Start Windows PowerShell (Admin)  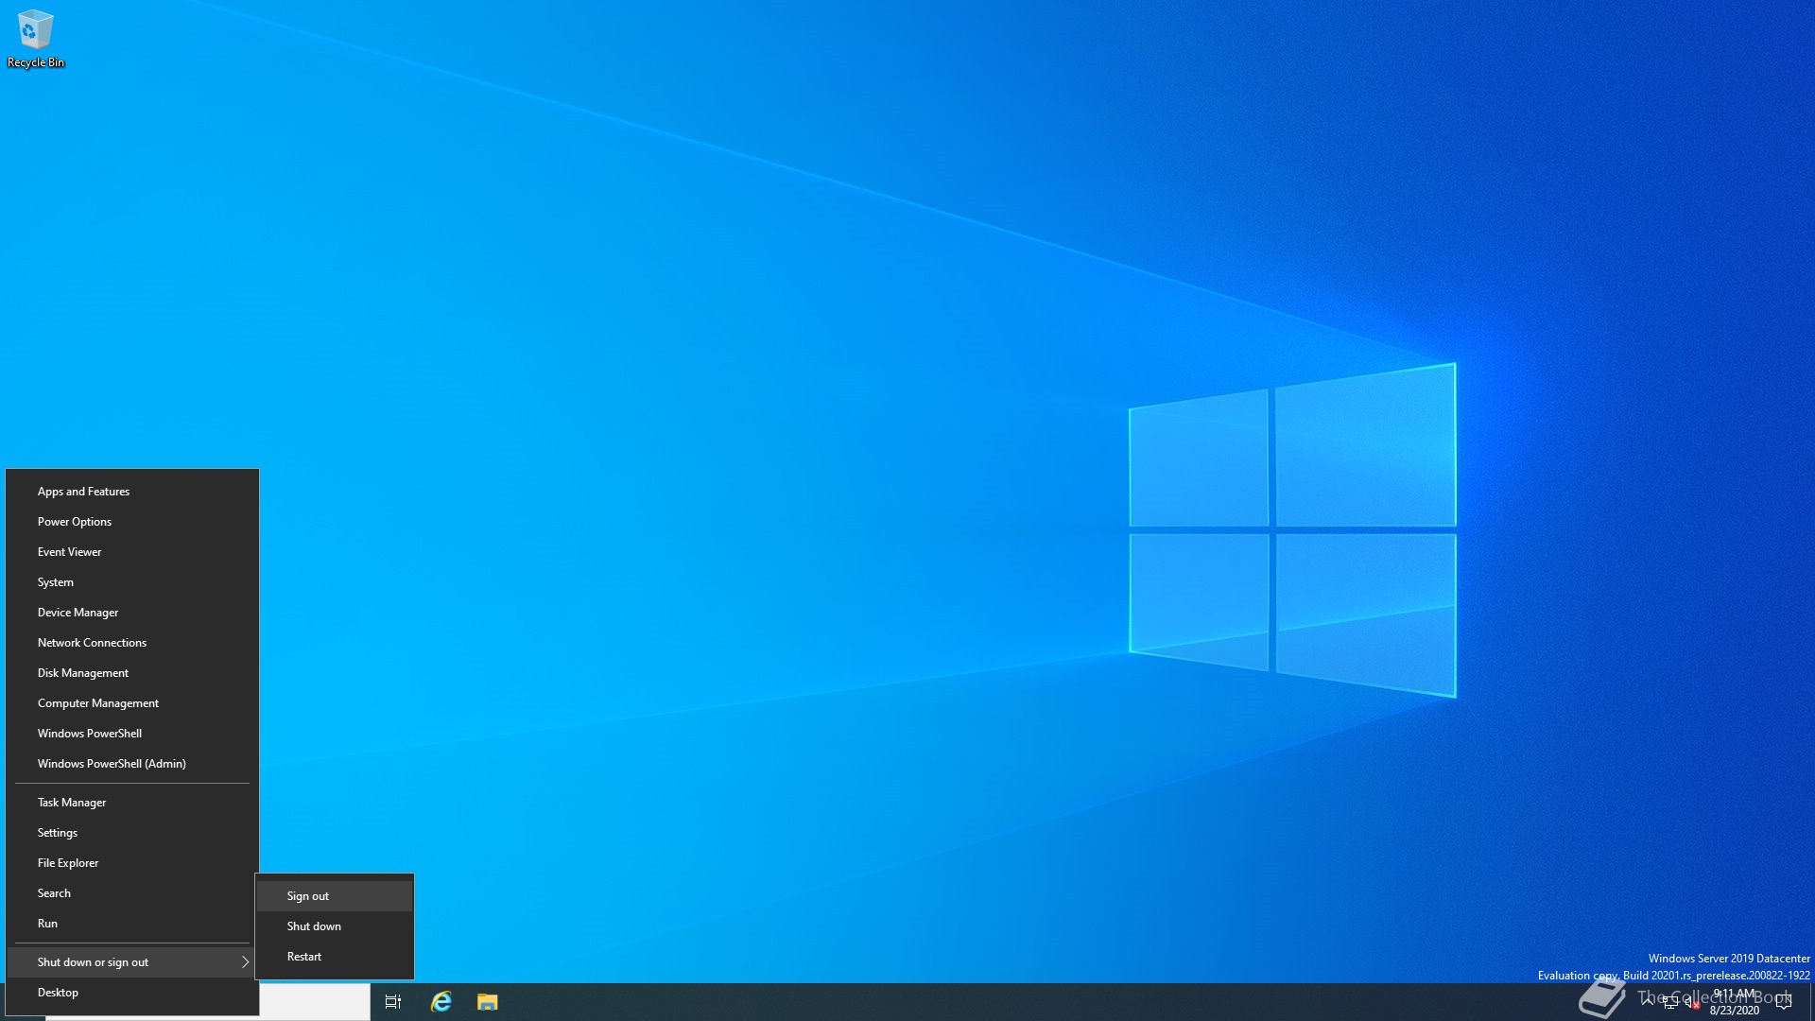(x=132, y=764)
